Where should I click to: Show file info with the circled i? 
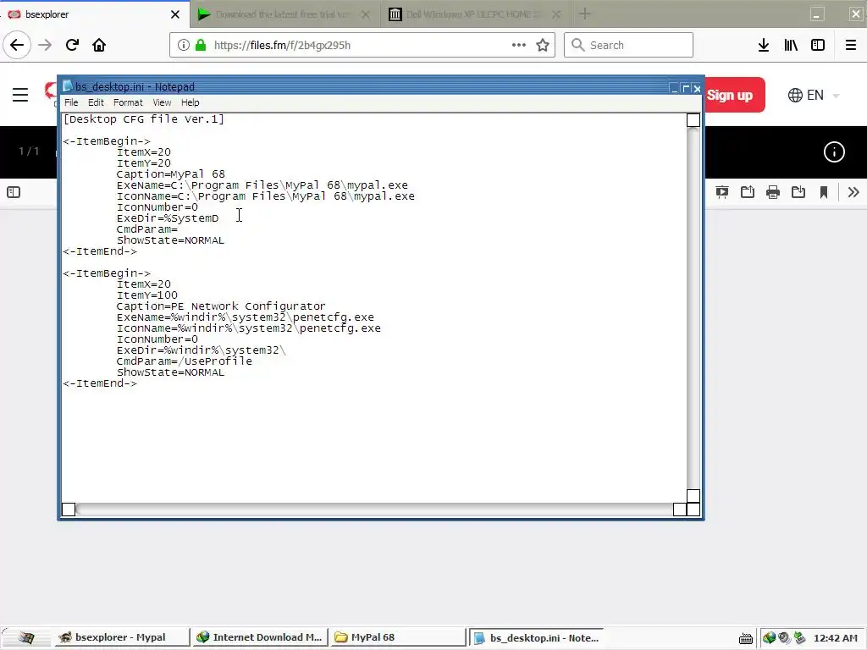coord(834,152)
